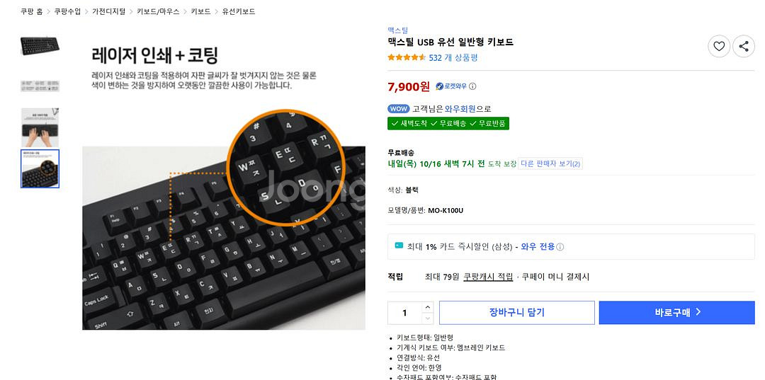Open 다른 판매자 보기(2) sellers list
The width and height of the screenshot is (765, 380).
[x=550, y=163]
